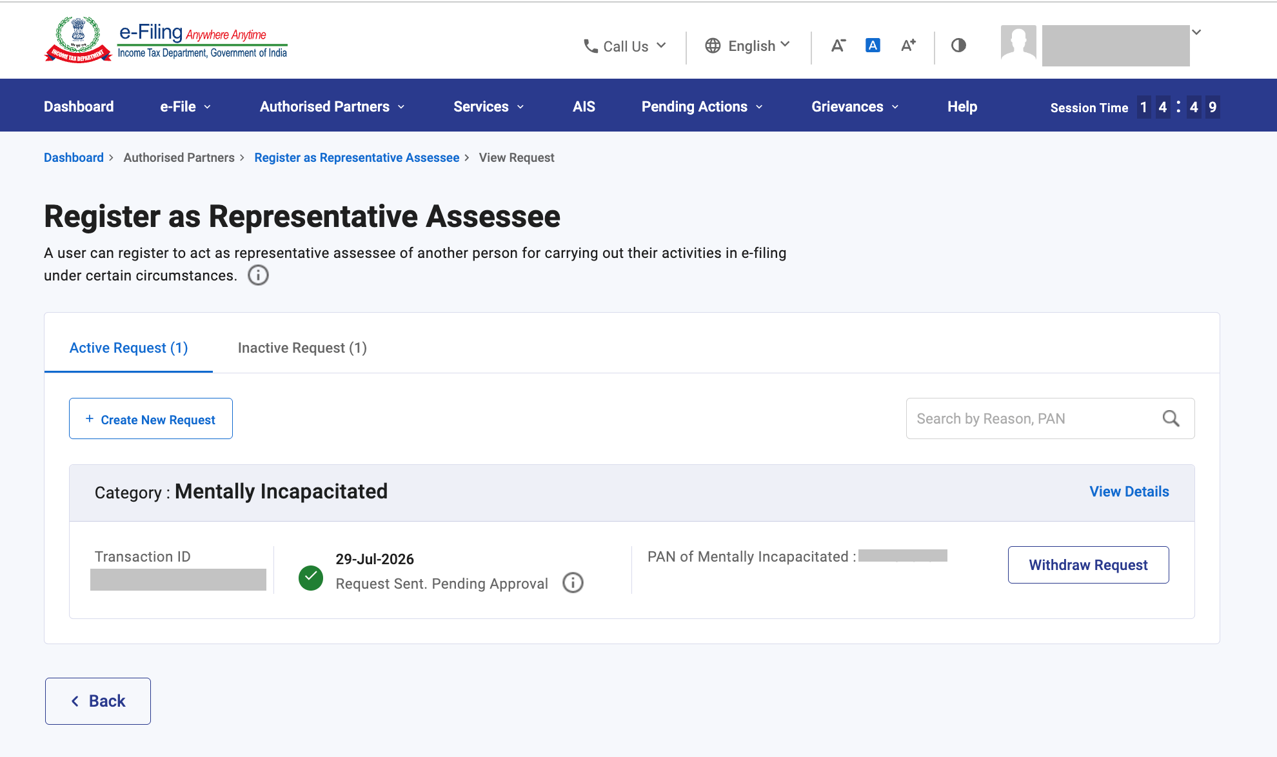Click the Transaction ID label
Image resolution: width=1277 pixels, height=757 pixels.
tap(143, 556)
